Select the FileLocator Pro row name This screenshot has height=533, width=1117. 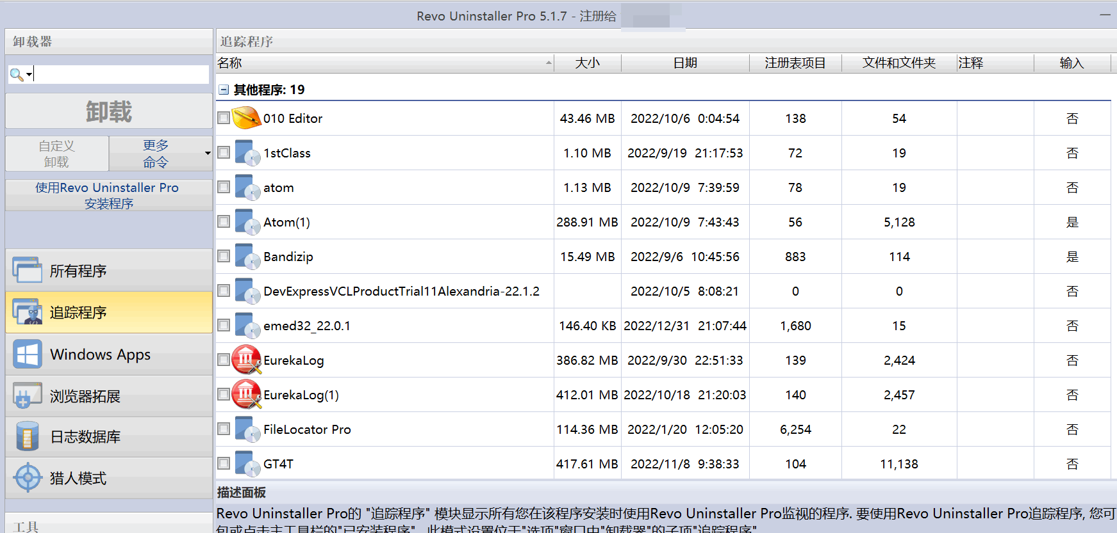pyautogui.click(x=307, y=429)
